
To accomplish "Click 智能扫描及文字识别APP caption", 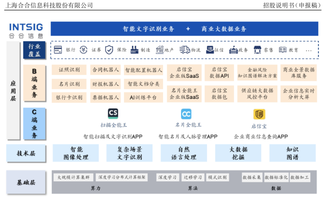I will [113, 137].
